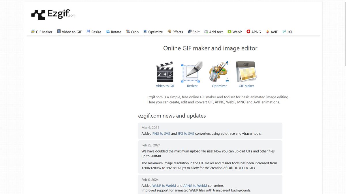Click the Video to GIF film icon
The height and width of the screenshot is (194, 346).
coord(59,31)
